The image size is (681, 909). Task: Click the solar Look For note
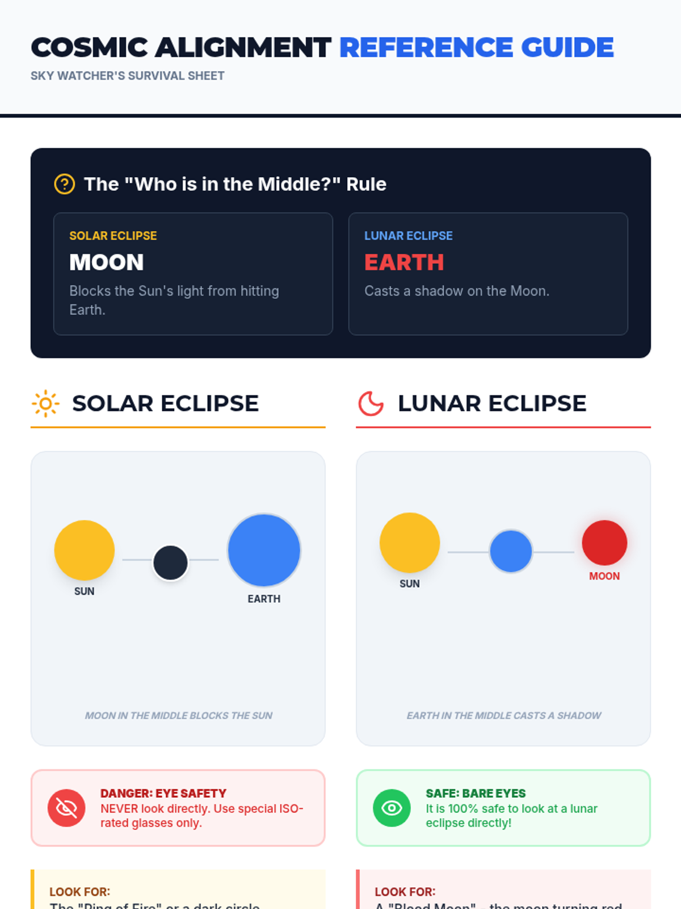click(x=178, y=890)
